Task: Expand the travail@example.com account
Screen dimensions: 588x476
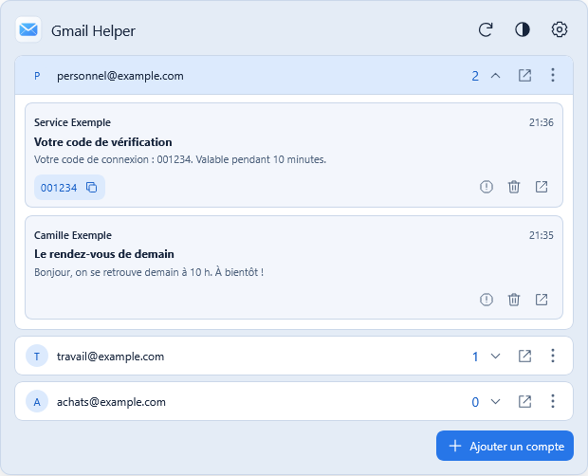Action: [495, 357]
